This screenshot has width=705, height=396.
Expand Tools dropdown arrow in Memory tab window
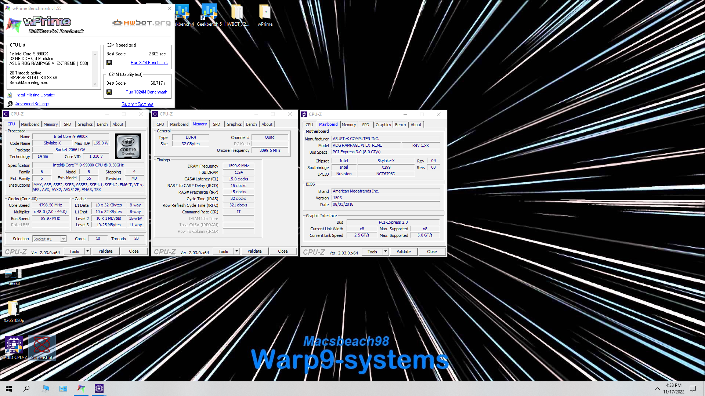(236, 251)
